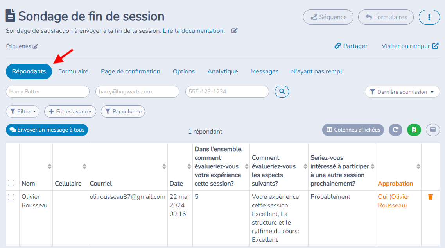Open Page de confirmation tab
Viewport: 445px width, 248px height.
coord(131,71)
